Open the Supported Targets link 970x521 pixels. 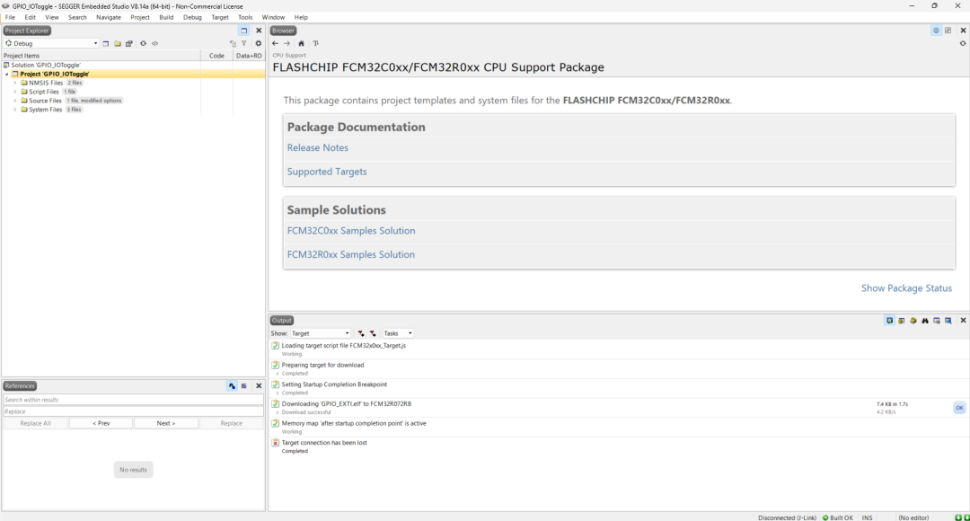point(327,172)
